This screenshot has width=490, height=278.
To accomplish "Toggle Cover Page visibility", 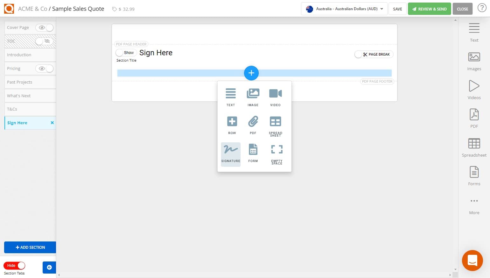I will 44,28.
